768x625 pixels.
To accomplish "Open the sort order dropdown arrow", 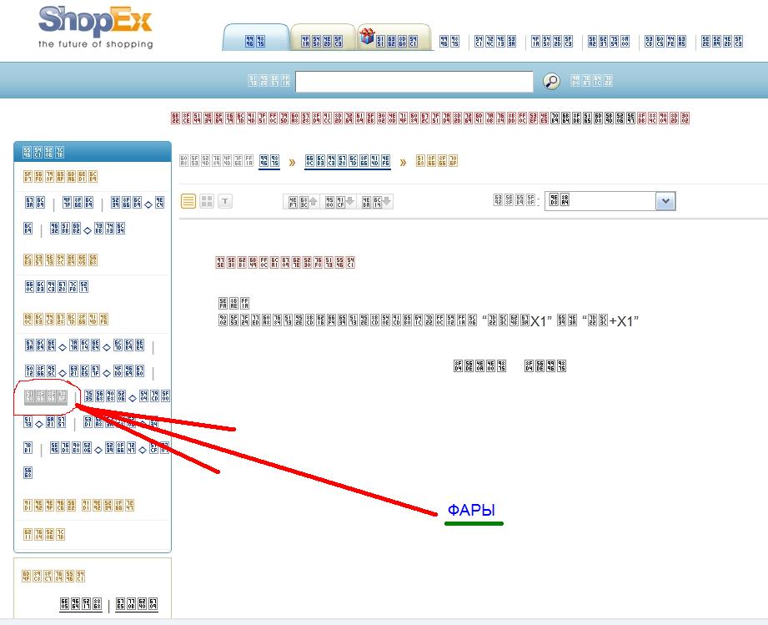I will pos(665,201).
